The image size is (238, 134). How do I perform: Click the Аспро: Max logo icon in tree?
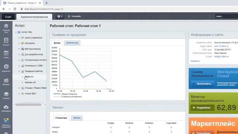click(x=19, y=32)
